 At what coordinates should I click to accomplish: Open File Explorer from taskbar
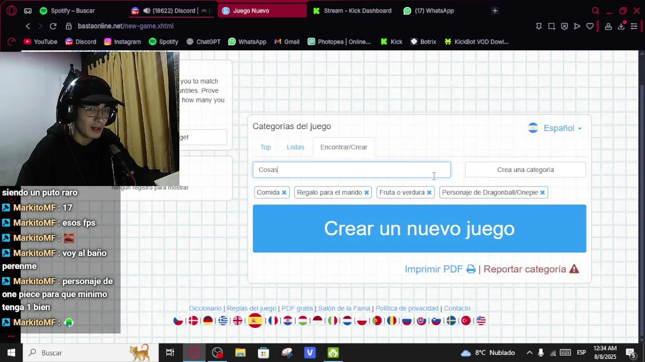[x=240, y=353]
